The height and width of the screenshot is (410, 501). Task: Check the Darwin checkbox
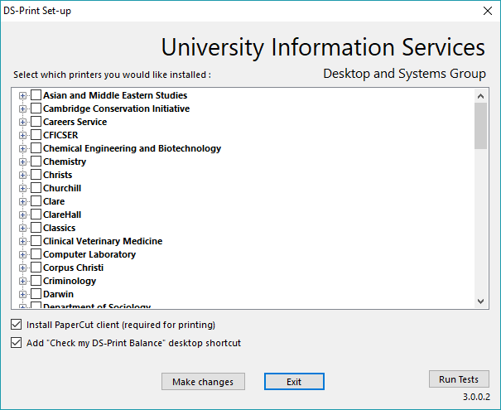coord(36,294)
